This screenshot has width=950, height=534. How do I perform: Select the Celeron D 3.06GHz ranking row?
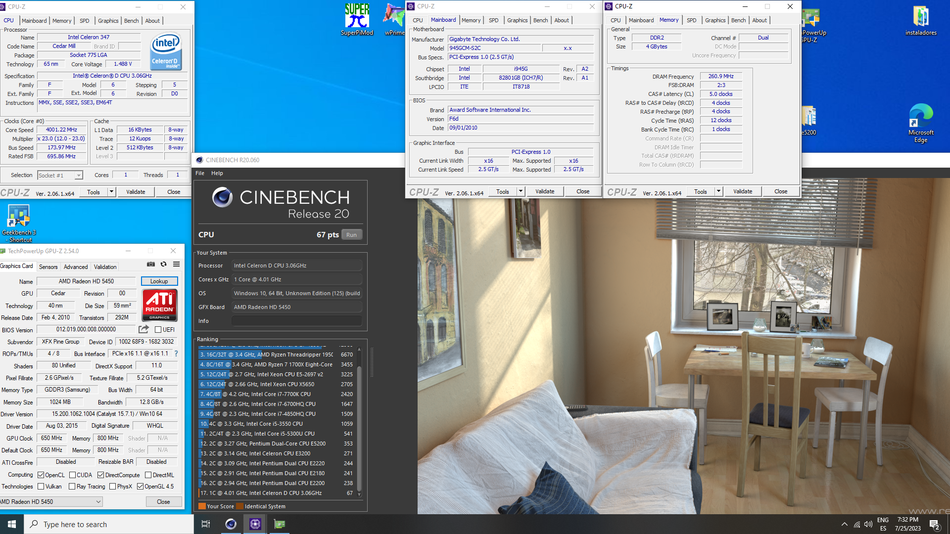[277, 493]
